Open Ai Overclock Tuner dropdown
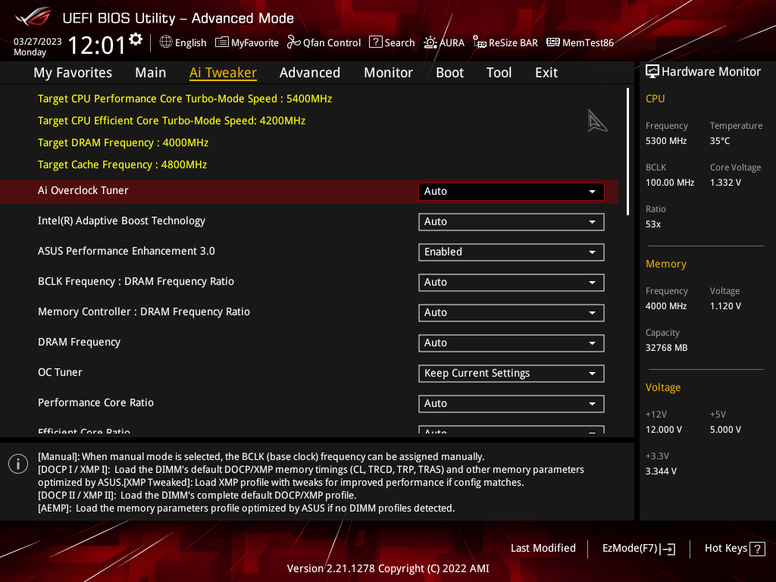 click(512, 192)
